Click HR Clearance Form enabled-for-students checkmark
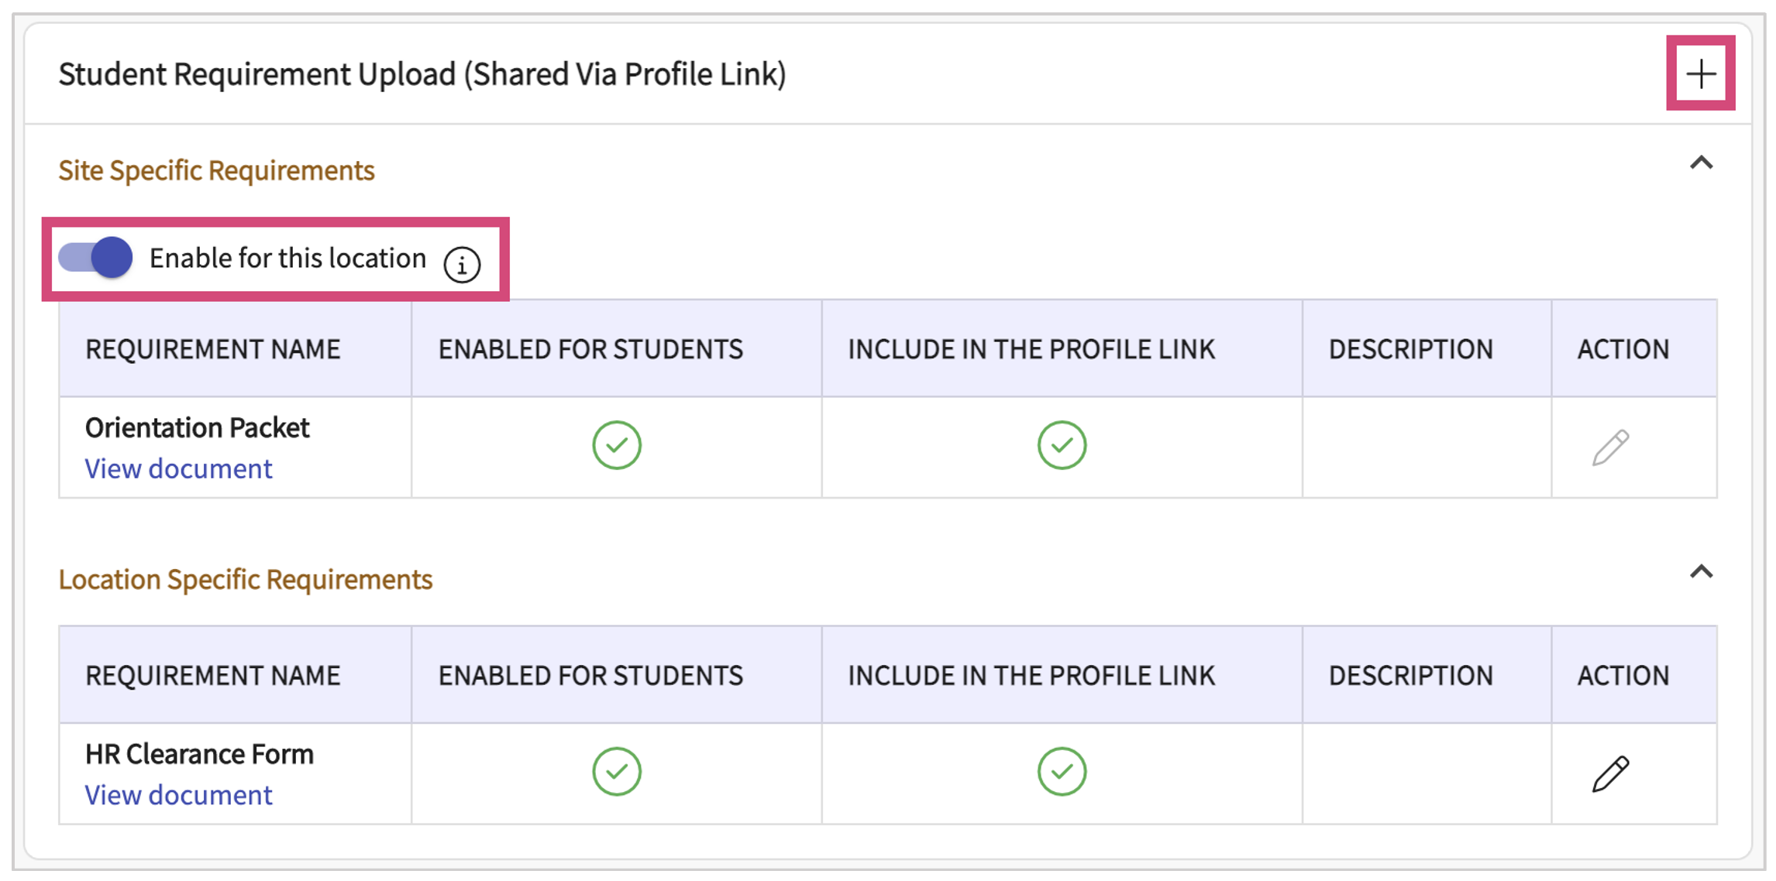The height and width of the screenshot is (881, 1776). [x=616, y=771]
